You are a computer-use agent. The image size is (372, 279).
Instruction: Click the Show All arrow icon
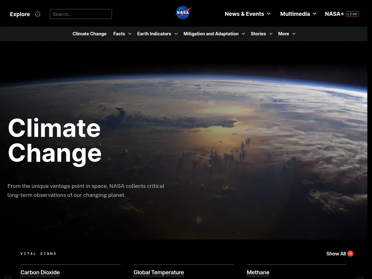(x=350, y=254)
